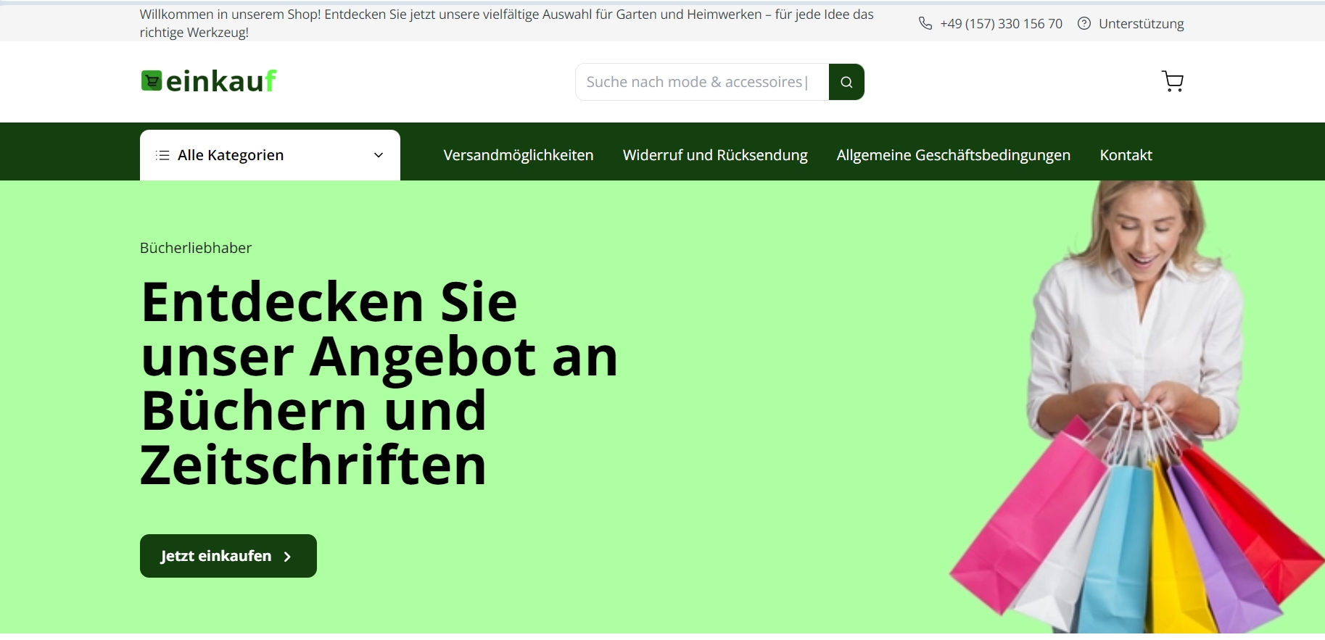
Task: Open the shopping cart icon
Action: 1172,81
